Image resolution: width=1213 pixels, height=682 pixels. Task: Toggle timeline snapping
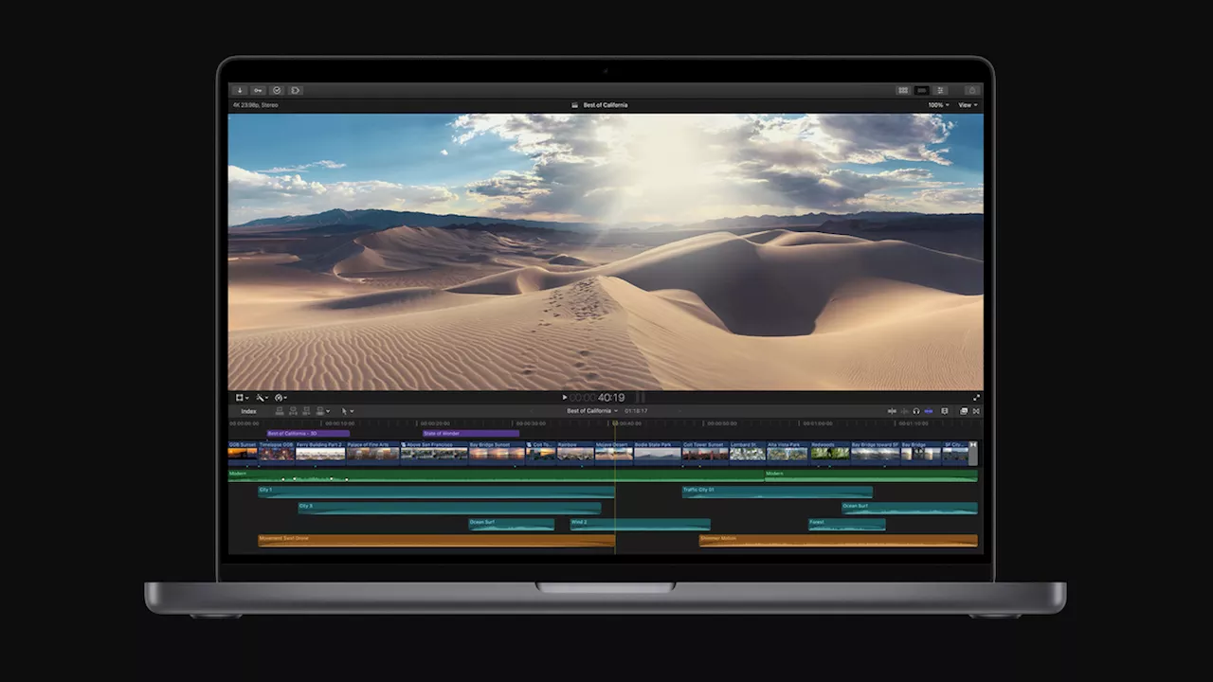(929, 411)
